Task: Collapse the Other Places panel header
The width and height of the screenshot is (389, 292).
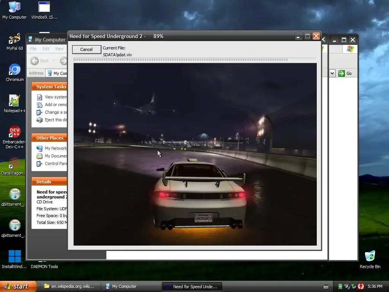Action: click(x=49, y=138)
